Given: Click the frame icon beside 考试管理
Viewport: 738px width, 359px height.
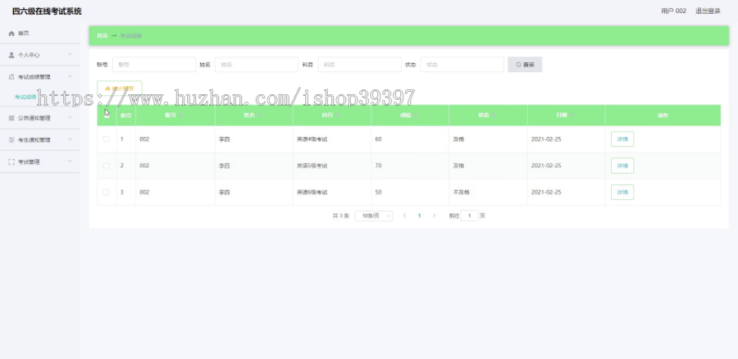Looking at the screenshot, I should [x=11, y=161].
